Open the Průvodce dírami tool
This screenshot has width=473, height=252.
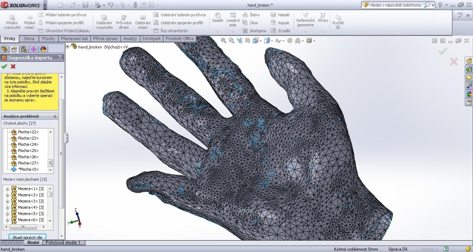coord(124,22)
